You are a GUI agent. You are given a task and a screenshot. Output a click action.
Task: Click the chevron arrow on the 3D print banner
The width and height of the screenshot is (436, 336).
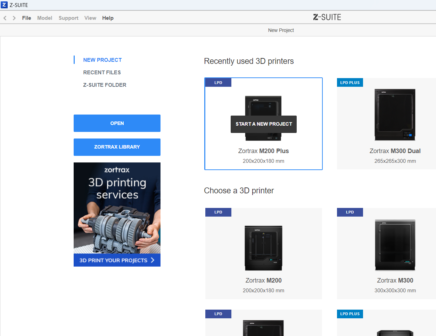click(153, 260)
